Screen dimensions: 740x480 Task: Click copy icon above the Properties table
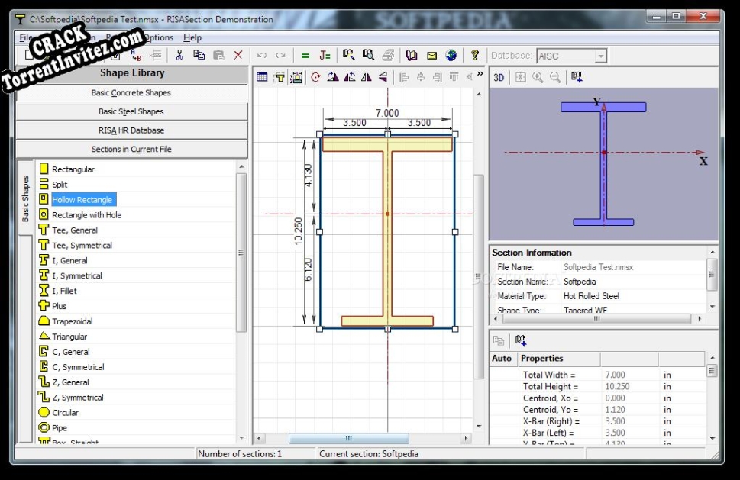tap(499, 340)
